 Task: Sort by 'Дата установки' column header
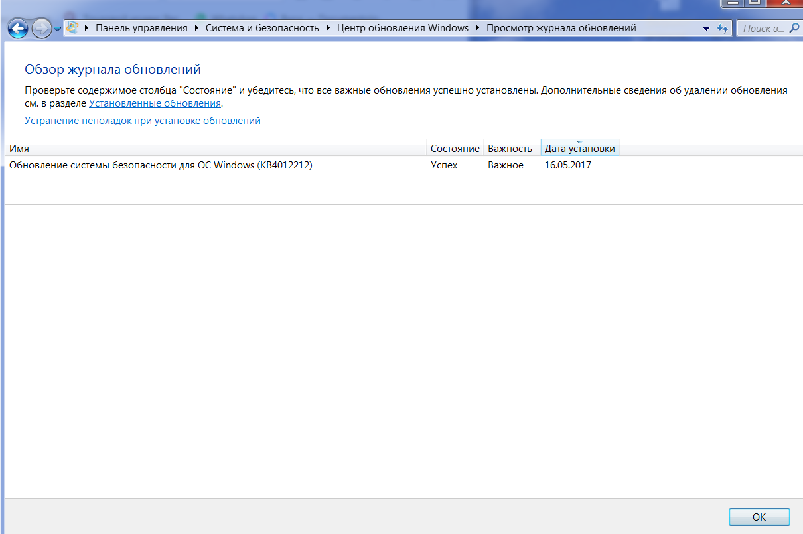click(579, 149)
